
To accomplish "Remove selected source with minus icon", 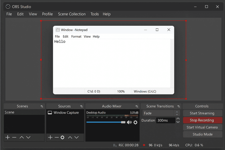I will 57,137.
